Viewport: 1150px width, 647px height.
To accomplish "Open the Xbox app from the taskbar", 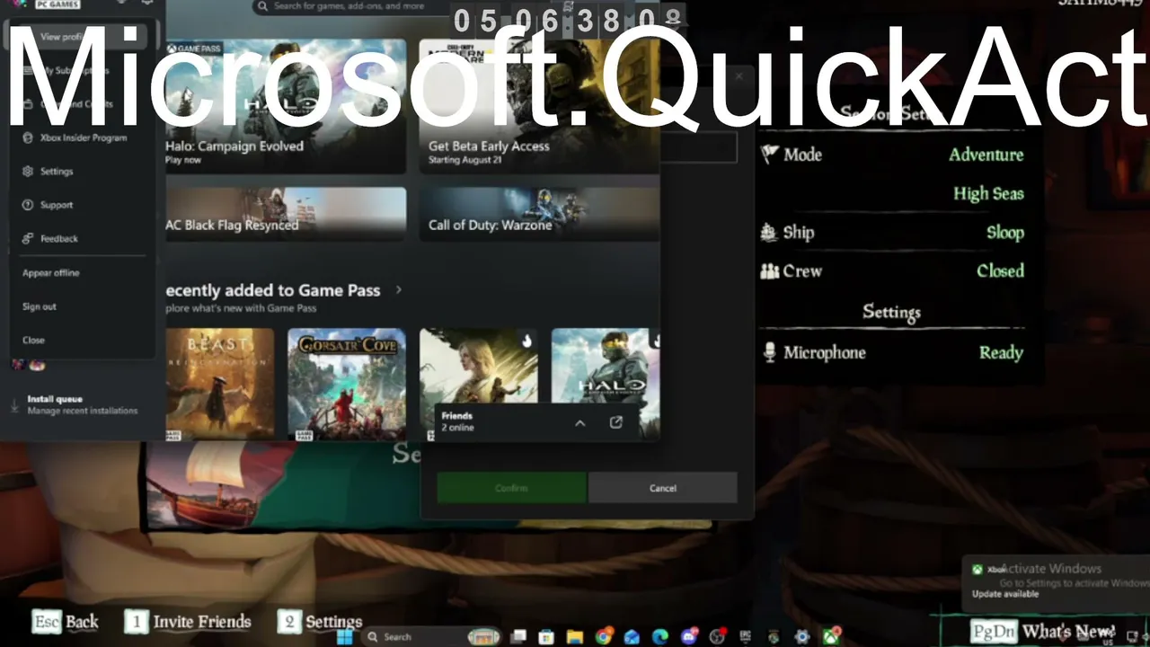I will point(831,637).
